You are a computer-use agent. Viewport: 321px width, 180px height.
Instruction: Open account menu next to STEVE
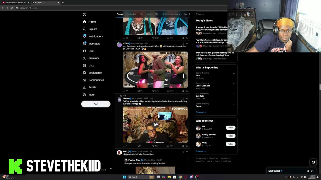(111, 168)
